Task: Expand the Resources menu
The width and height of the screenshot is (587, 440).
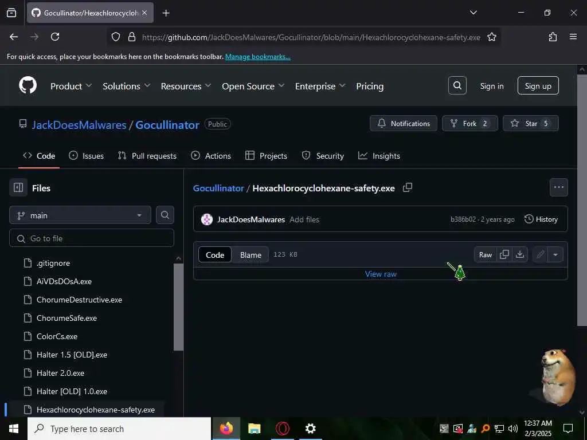Action: point(186,86)
